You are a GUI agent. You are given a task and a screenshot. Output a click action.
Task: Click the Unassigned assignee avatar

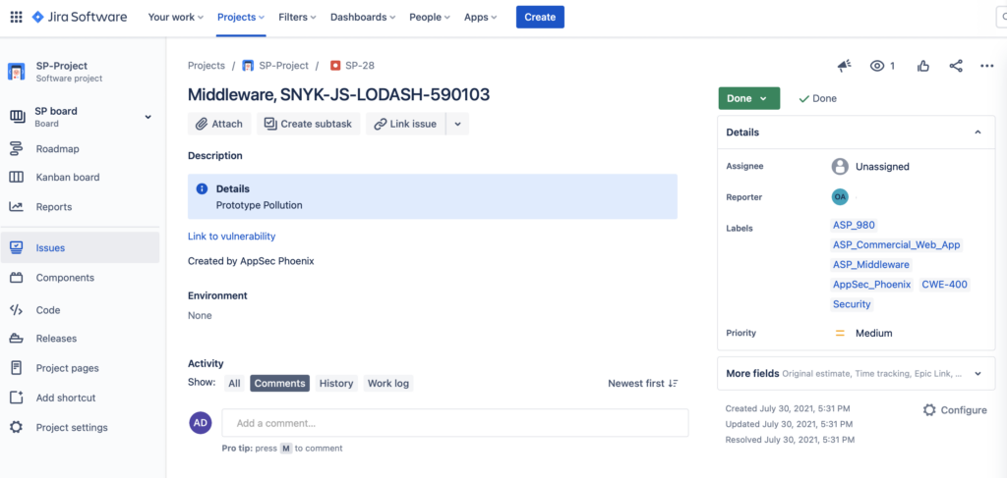840,167
